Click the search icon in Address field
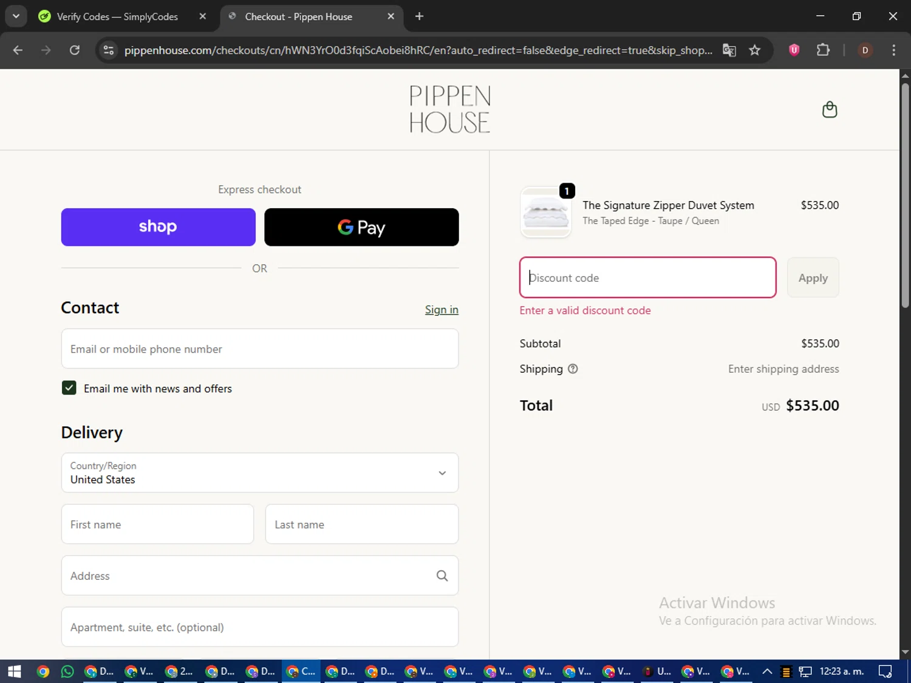 coord(442,576)
